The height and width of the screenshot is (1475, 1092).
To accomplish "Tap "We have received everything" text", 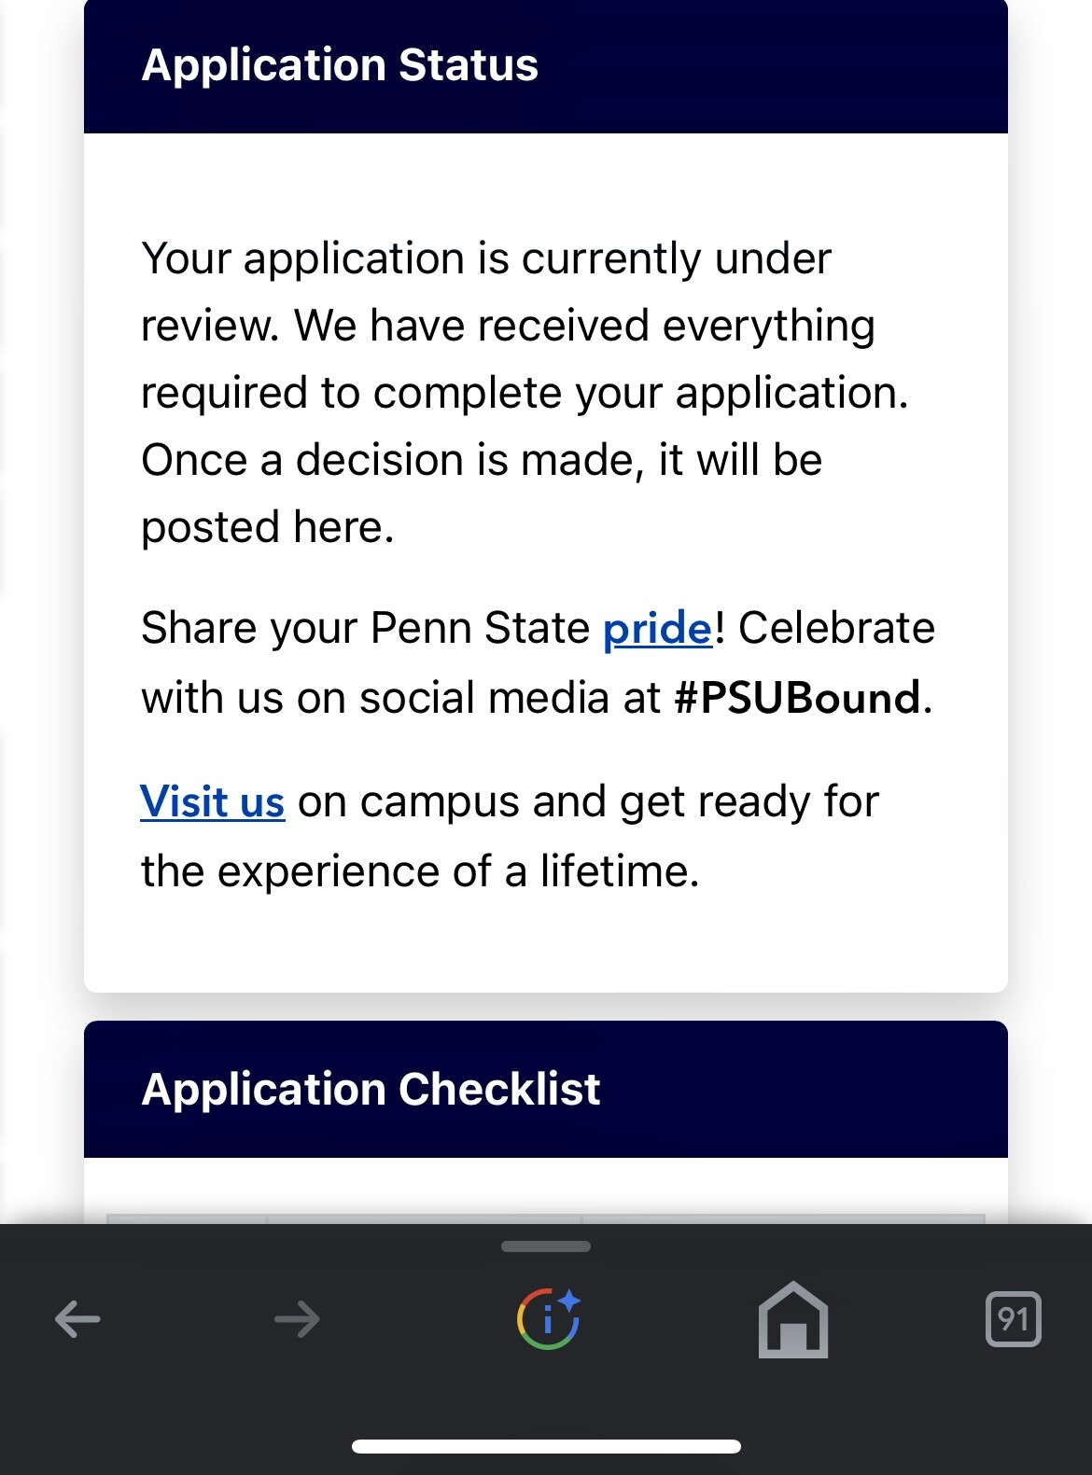I will pos(585,326).
